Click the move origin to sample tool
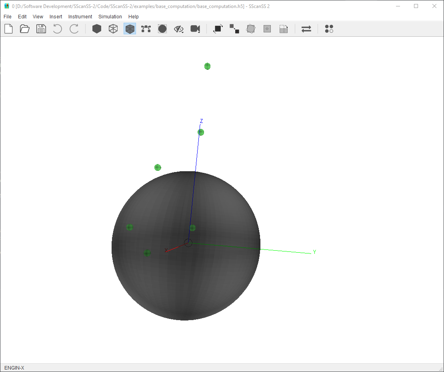 pos(267,29)
